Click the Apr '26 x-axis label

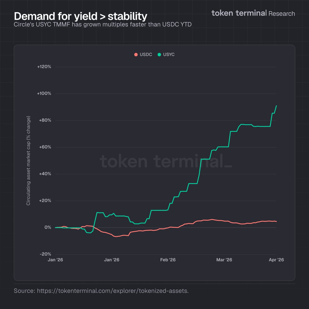tap(276, 260)
